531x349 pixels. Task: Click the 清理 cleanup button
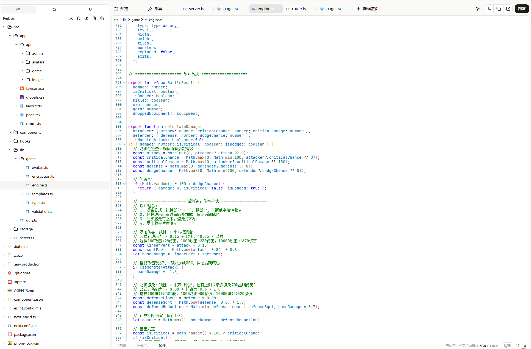point(507,346)
